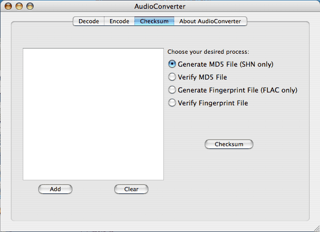320x232 pixels.
Task: Click the "Choose your desired process" label
Action: click(208, 52)
